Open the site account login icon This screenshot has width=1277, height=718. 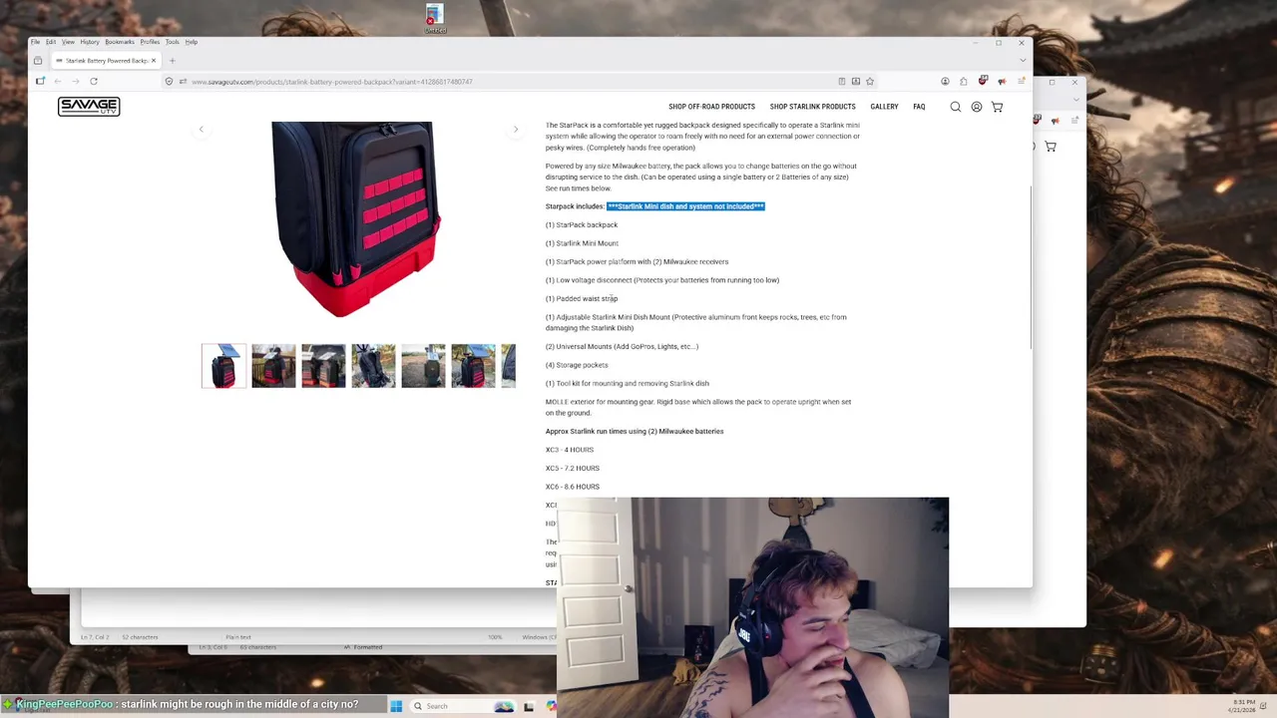(x=977, y=107)
